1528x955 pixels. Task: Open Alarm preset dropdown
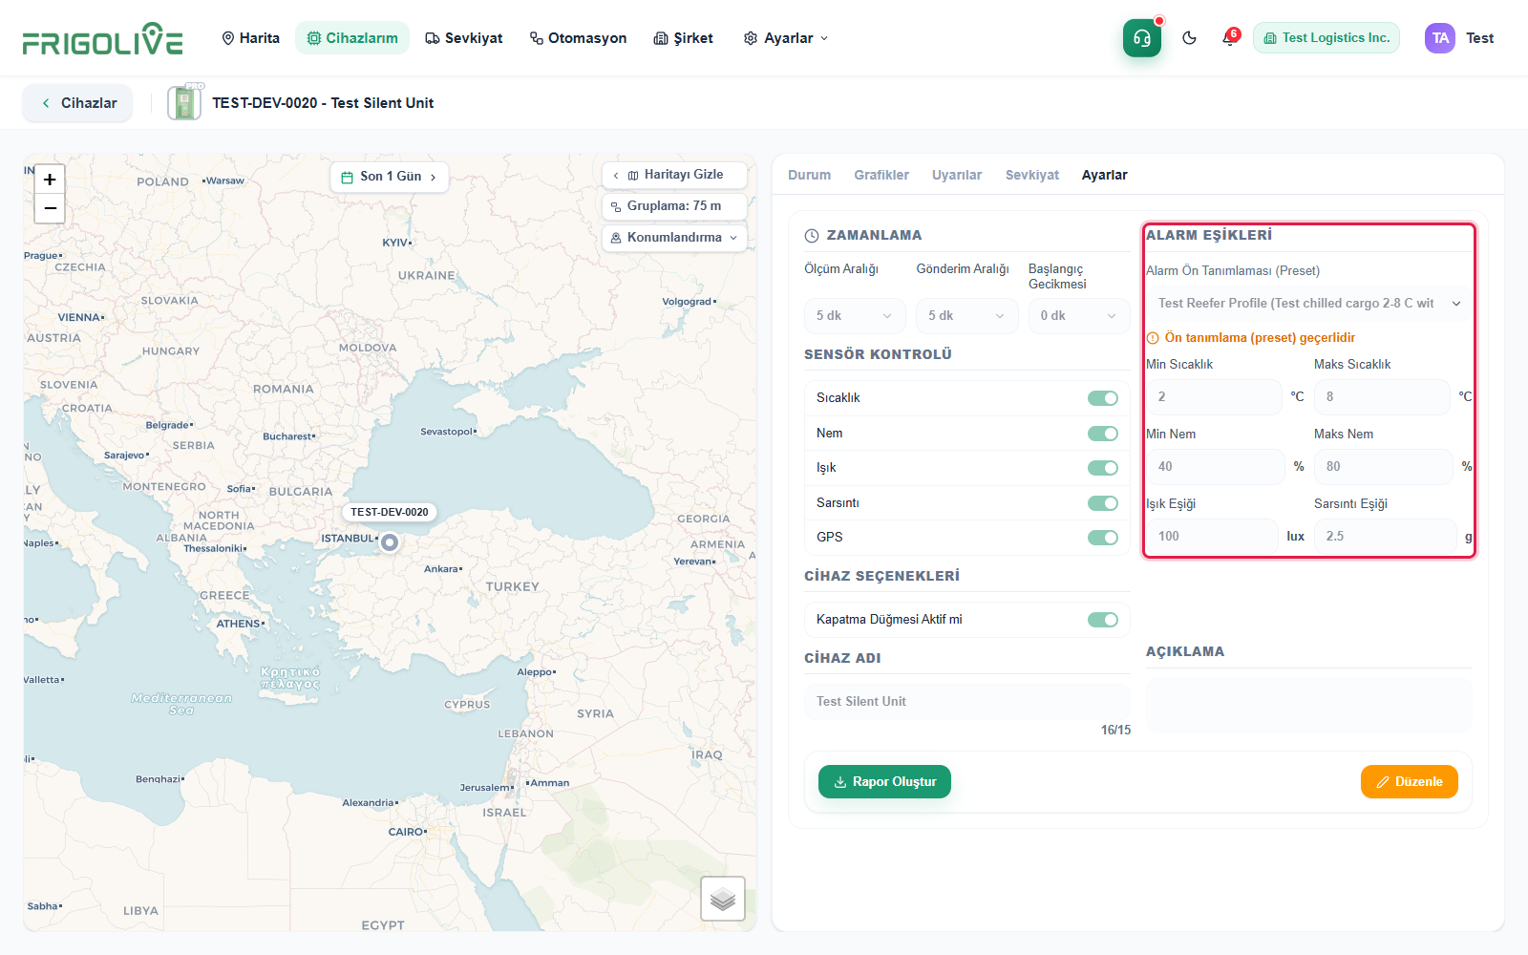click(x=1309, y=304)
